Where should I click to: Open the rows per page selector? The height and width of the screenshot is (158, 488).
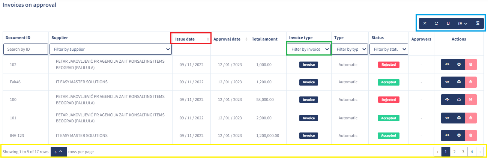tap(59, 152)
